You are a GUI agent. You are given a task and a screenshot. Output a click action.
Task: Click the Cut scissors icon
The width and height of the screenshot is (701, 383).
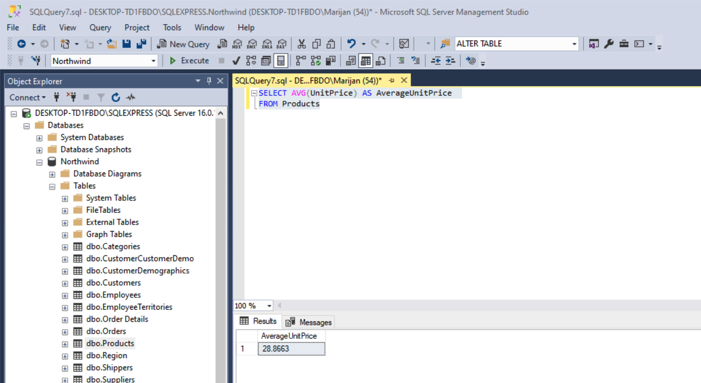tap(302, 44)
